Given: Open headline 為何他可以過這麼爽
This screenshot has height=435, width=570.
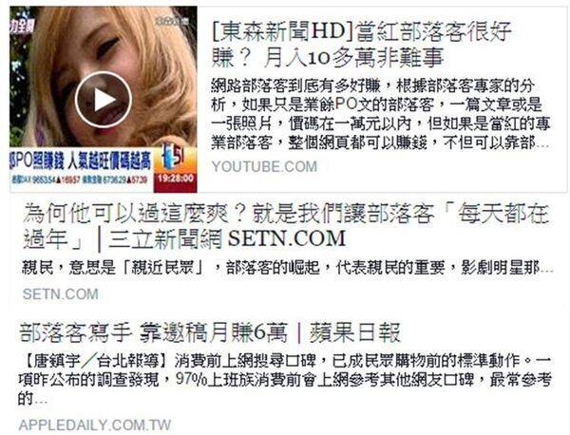Looking at the screenshot, I should coord(286,226).
